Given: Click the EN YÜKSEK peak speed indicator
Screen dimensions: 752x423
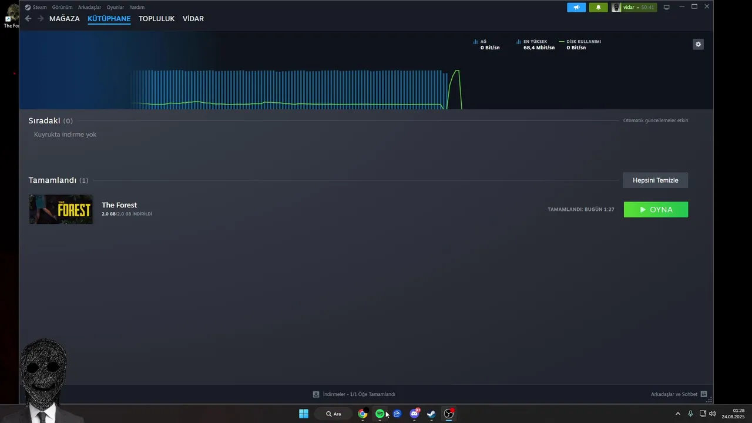Looking at the screenshot, I should point(535,45).
